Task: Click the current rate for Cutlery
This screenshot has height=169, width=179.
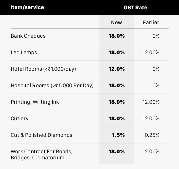Action: pyautogui.click(x=116, y=119)
